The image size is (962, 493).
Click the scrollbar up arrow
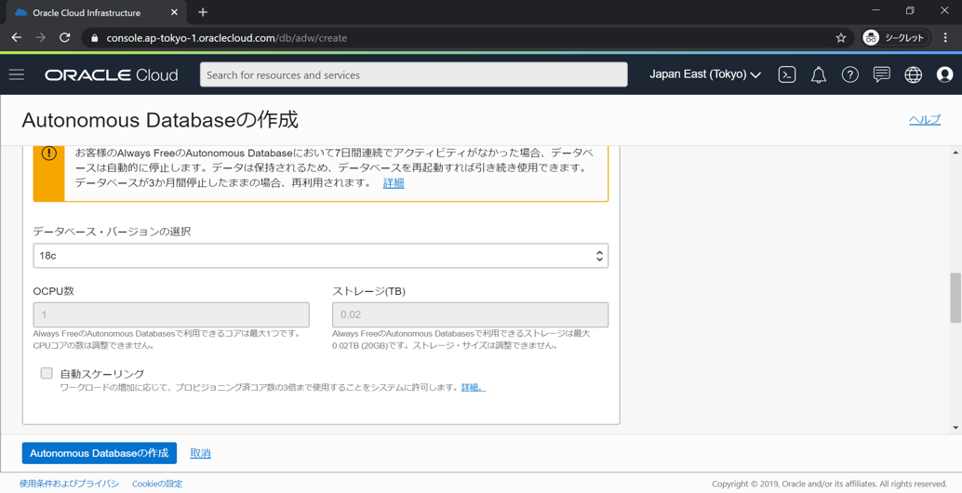pyautogui.click(x=955, y=152)
